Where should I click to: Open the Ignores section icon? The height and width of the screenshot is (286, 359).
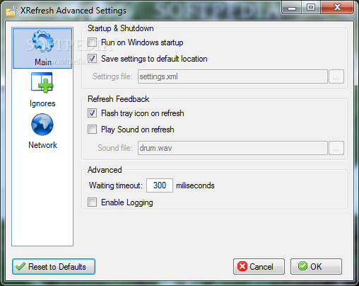coord(42,83)
